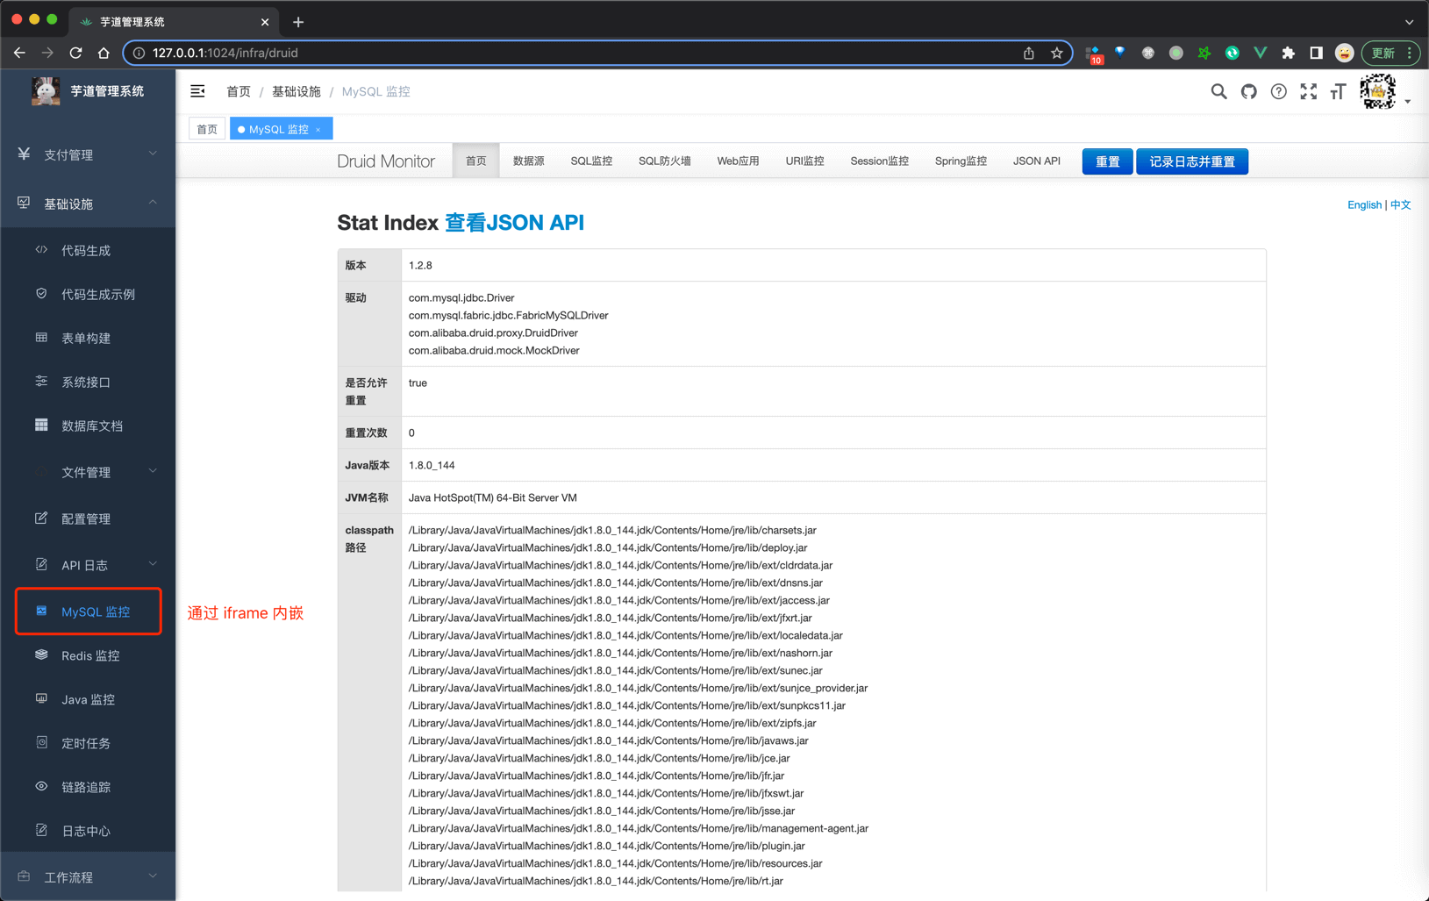Select Redis 监控 in the sidebar

[90, 655]
